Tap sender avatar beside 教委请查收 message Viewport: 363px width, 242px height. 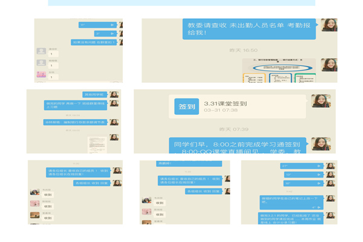pos(329,25)
